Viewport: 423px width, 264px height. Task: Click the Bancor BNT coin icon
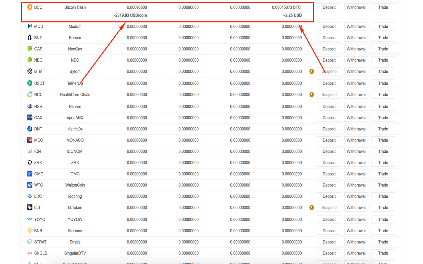pos(30,38)
